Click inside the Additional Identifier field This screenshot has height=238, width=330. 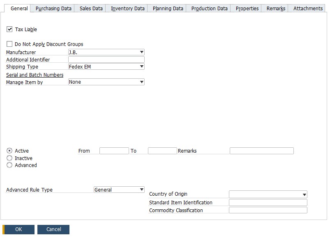pyautogui.click(x=105, y=59)
